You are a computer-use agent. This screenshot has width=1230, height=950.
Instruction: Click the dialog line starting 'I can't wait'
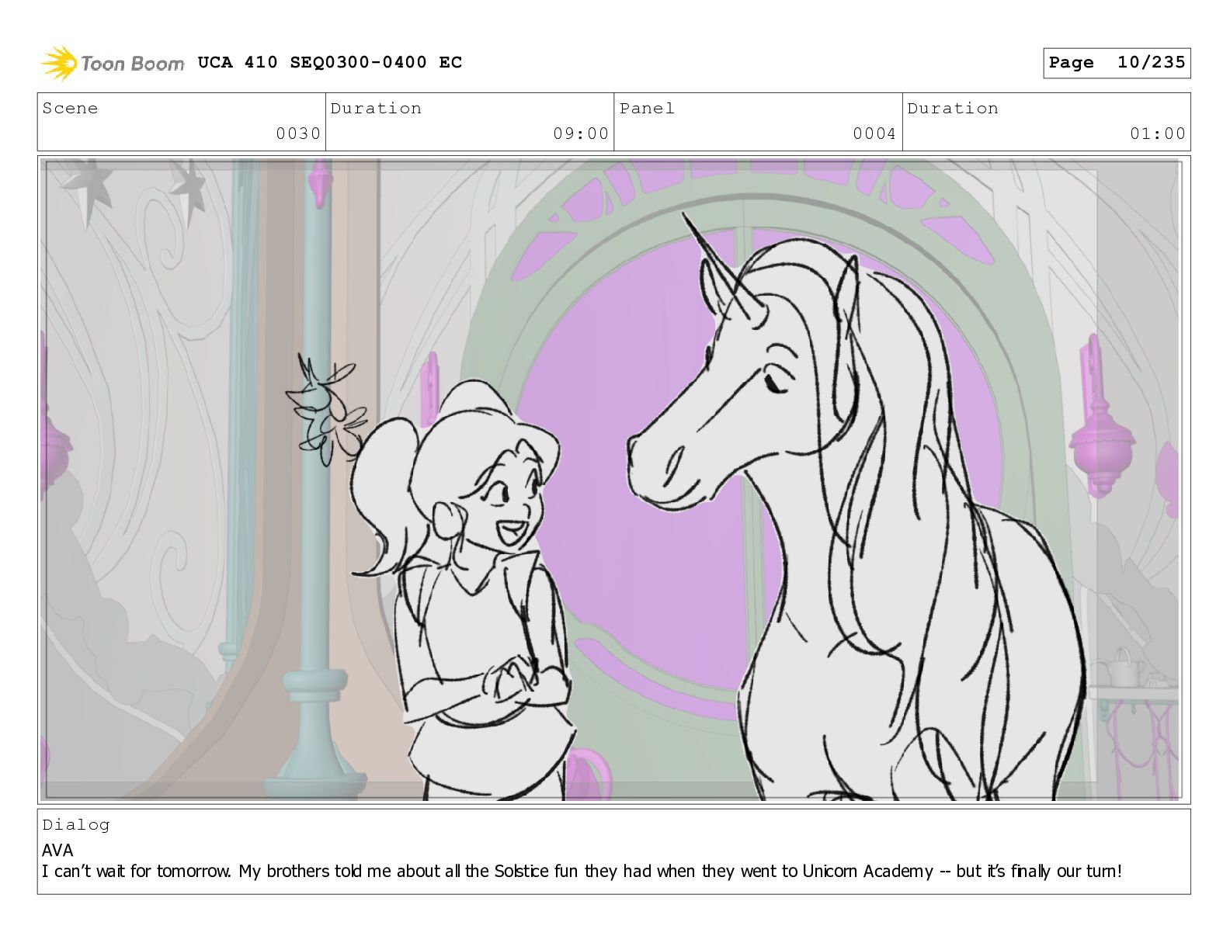point(582,871)
